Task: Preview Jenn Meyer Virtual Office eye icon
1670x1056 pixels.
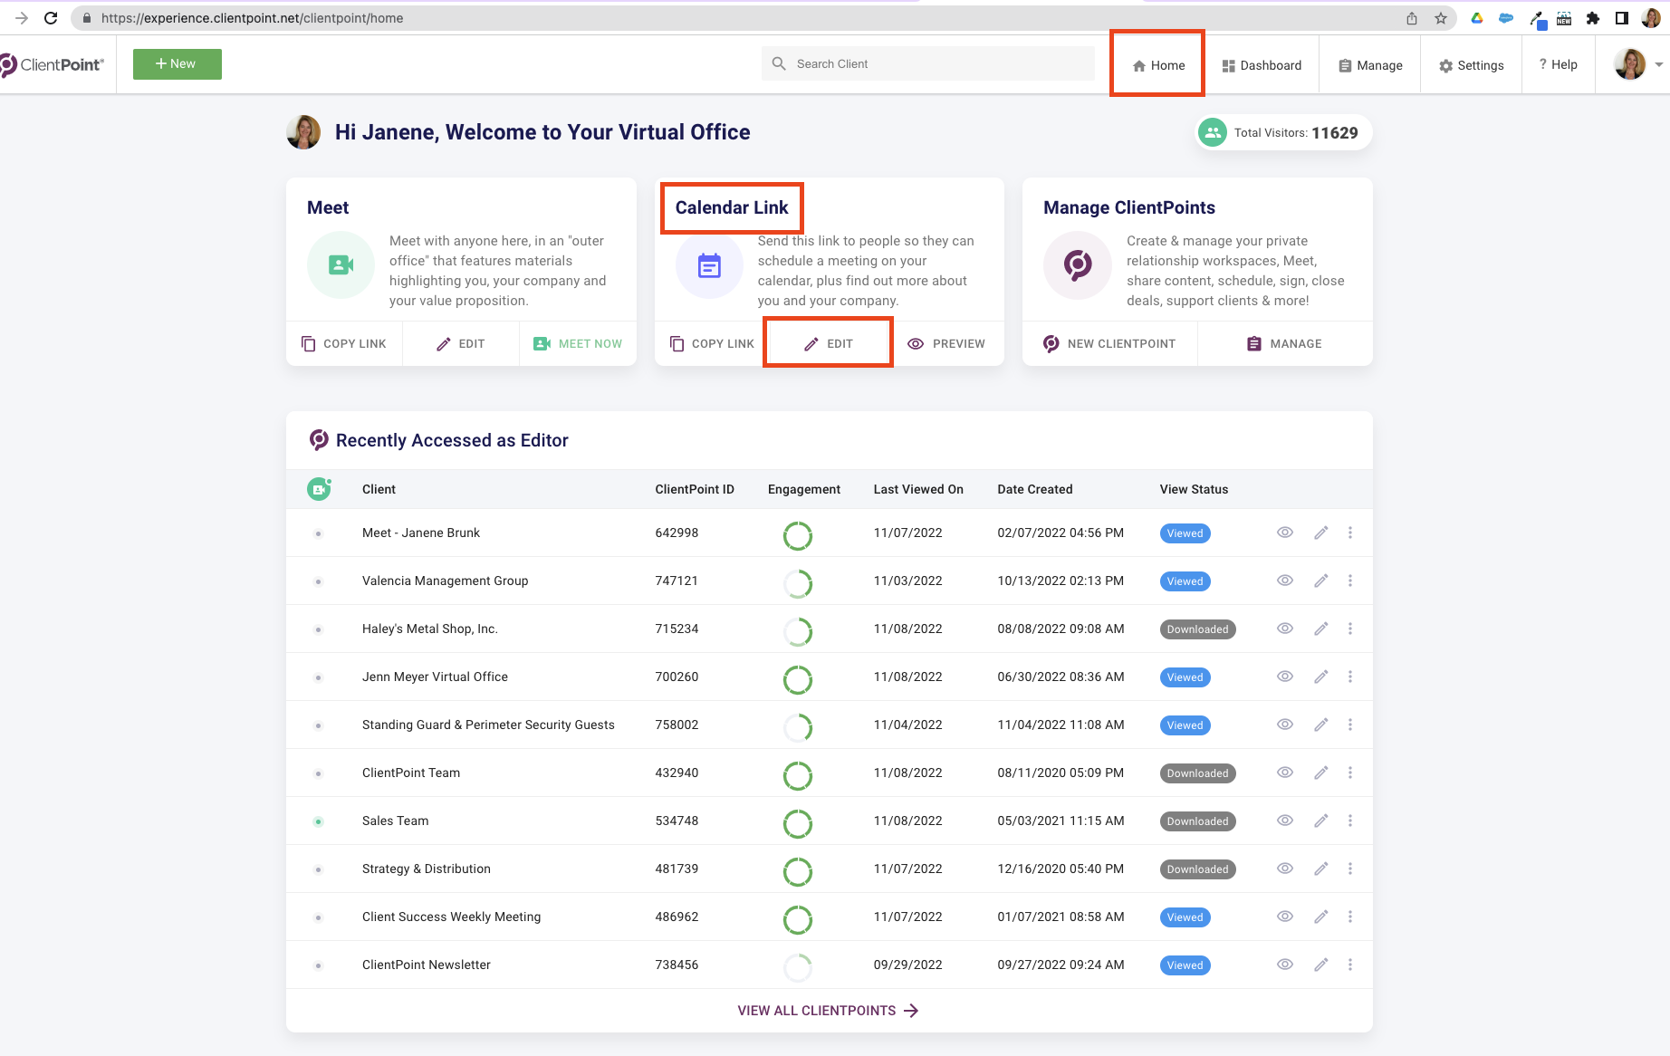Action: click(x=1285, y=677)
